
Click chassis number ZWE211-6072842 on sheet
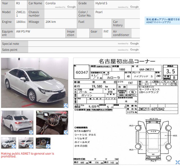click(x=152, y=109)
